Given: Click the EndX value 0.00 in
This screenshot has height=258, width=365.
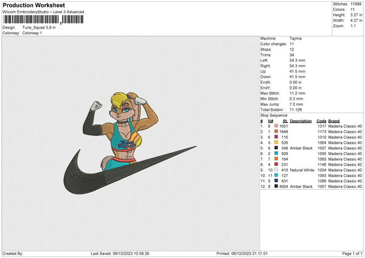Looking at the screenshot, I should click(296, 82).
